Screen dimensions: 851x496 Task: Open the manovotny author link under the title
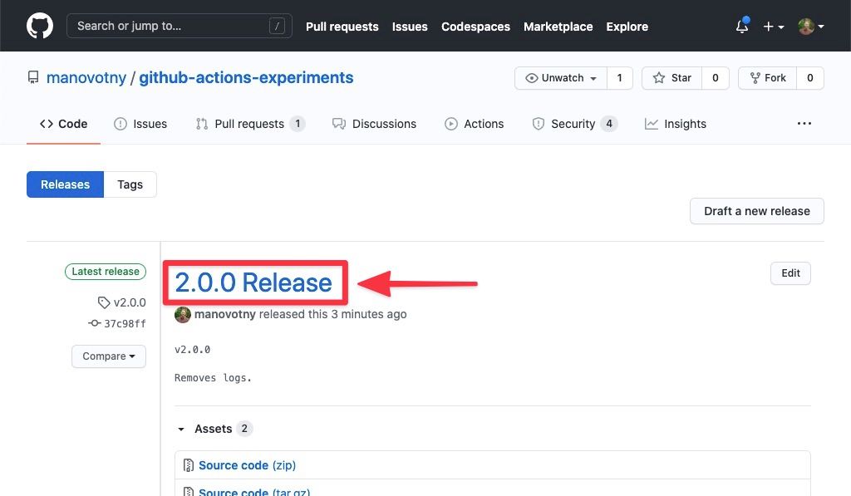click(x=224, y=314)
